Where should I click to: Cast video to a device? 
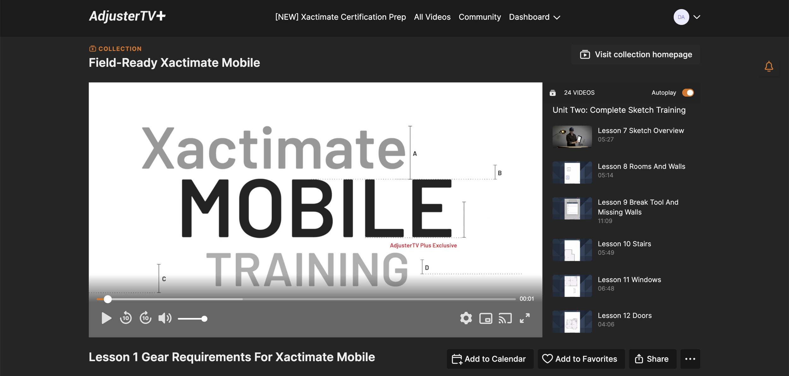pyautogui.click(x=505, y=318)
